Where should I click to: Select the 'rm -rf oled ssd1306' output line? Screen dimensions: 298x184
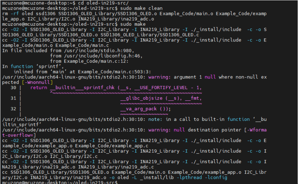coord(134,14)
